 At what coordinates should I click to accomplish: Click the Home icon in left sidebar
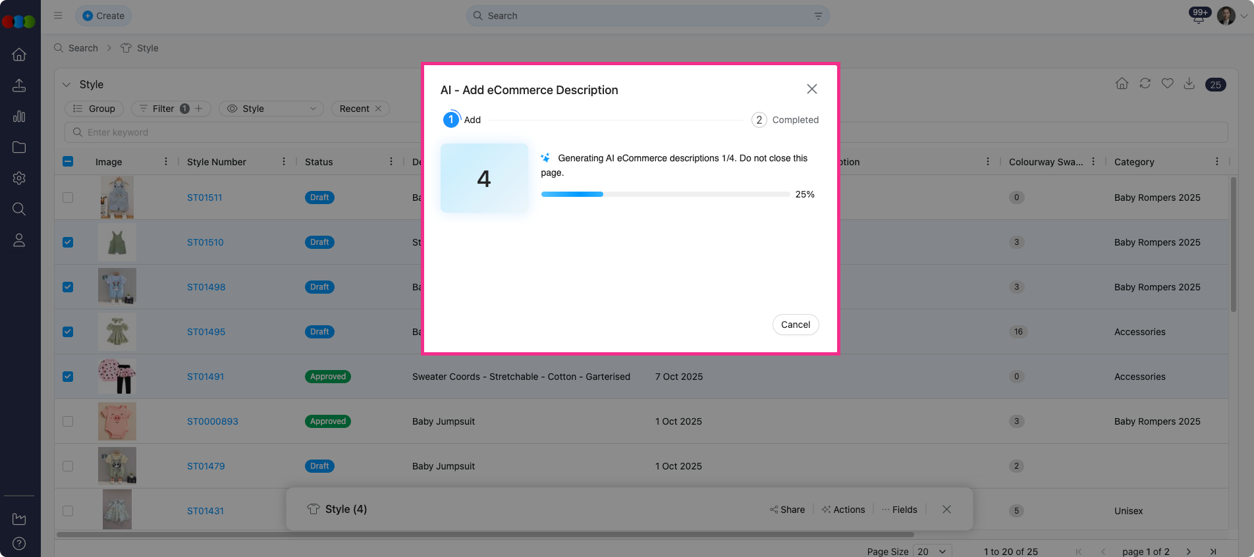pyautogui.click(x=19, y=55)
